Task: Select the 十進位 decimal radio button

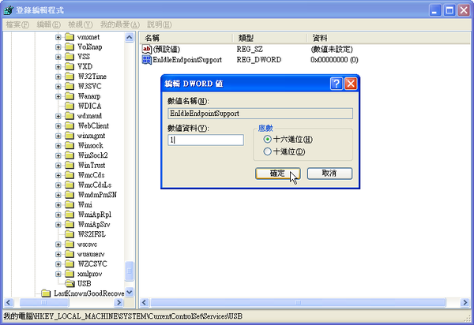Action: pyautogui.click(x=267, y=151)
